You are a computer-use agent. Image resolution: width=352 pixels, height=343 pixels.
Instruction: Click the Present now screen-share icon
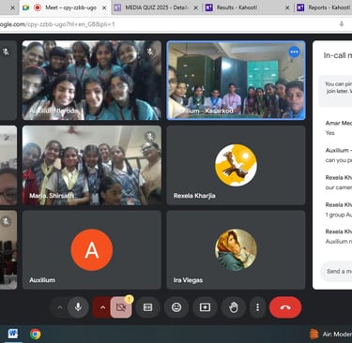click(x=205, y=307)
